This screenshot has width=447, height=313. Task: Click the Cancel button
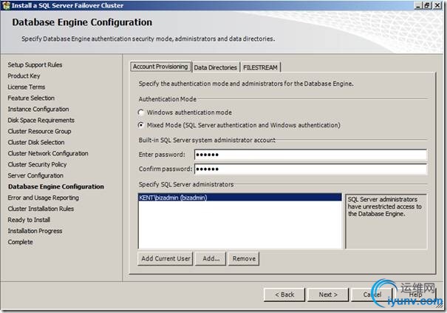tap(372, 295)
